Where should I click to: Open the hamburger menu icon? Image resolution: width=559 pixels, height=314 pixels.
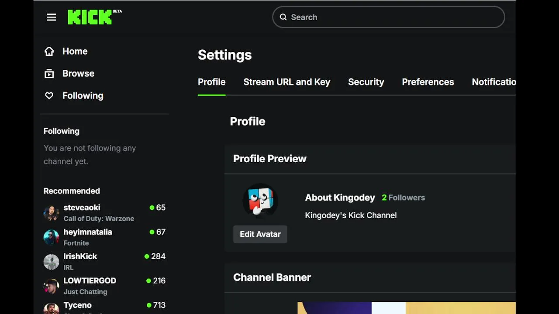(x=51, y=17)
